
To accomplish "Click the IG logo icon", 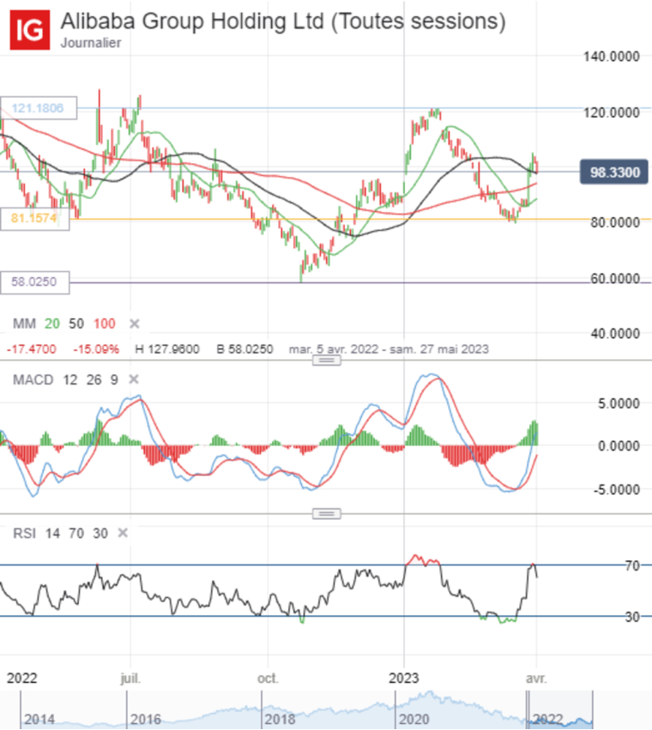I will click(x=30, y=30).
